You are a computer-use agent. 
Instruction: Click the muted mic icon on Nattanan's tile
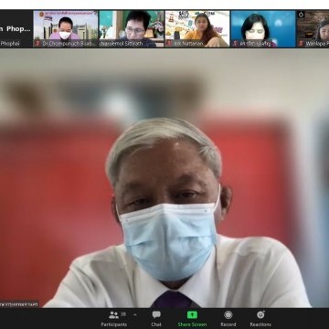click(169, 44)
